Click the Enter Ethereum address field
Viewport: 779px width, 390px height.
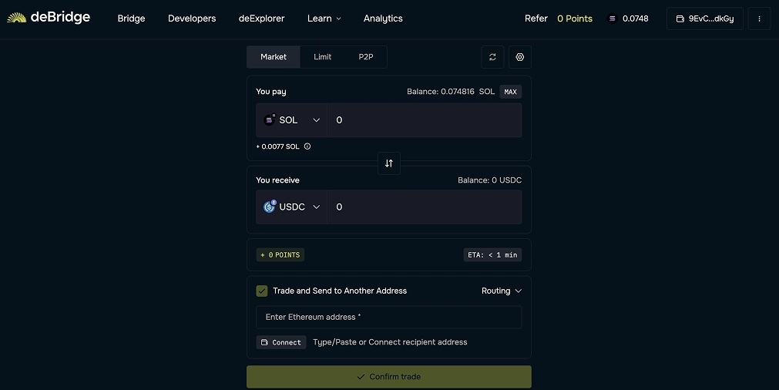tap(388, 317)
